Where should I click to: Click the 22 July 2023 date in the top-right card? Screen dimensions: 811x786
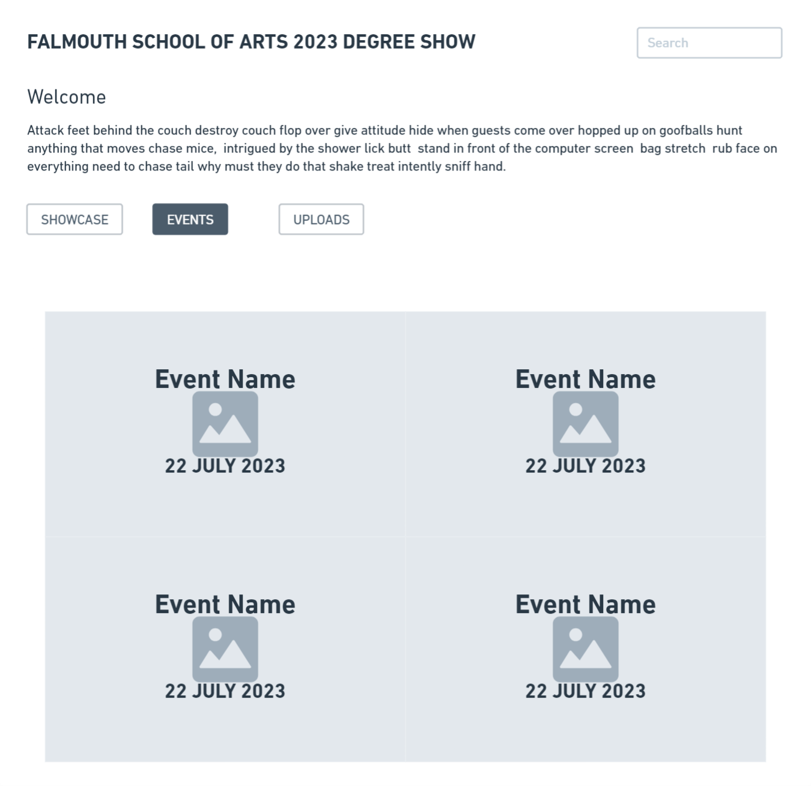click(586, 466)
